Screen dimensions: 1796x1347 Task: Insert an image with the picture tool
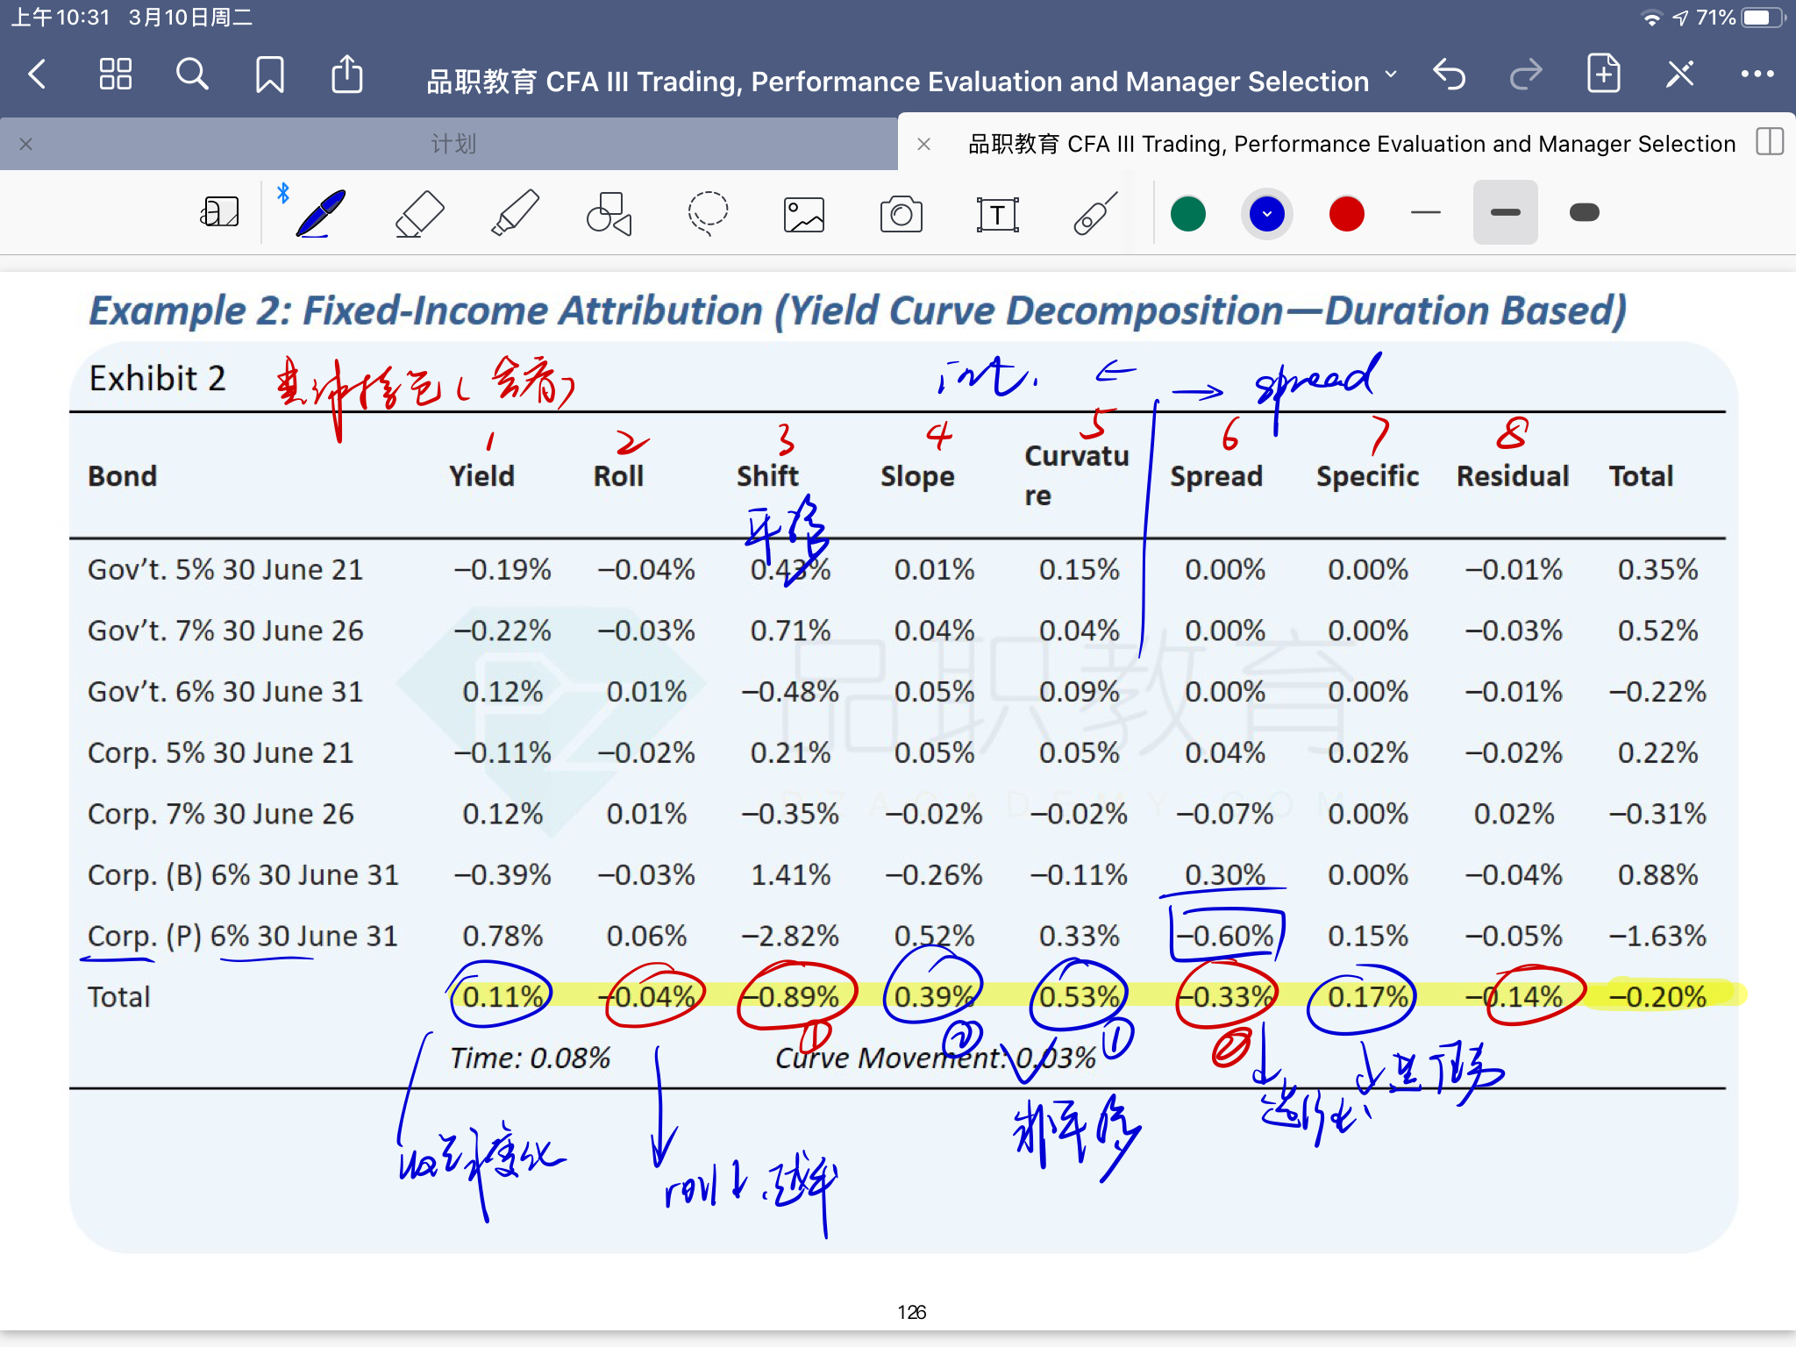coord(803,213)
